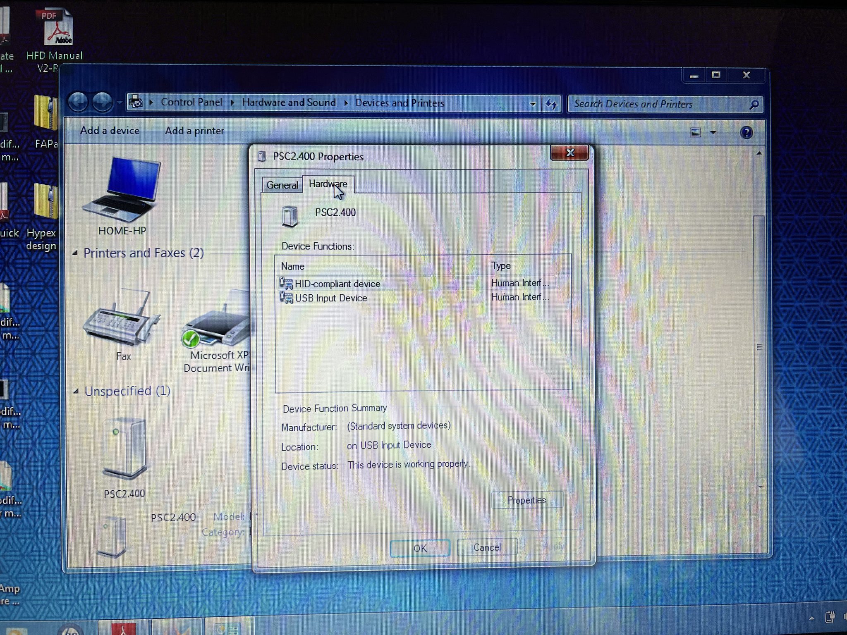Click the forward navigation arrow in Explorer
The width and height of the screenshot is (847, 635).
(x=102, y=102)
